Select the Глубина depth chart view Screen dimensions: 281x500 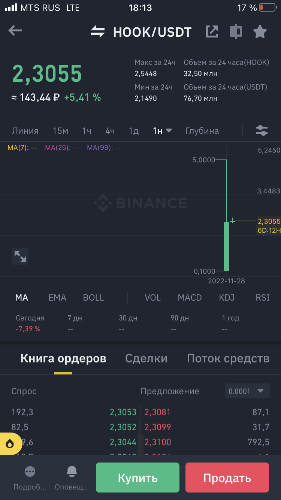tap(202, 131)
